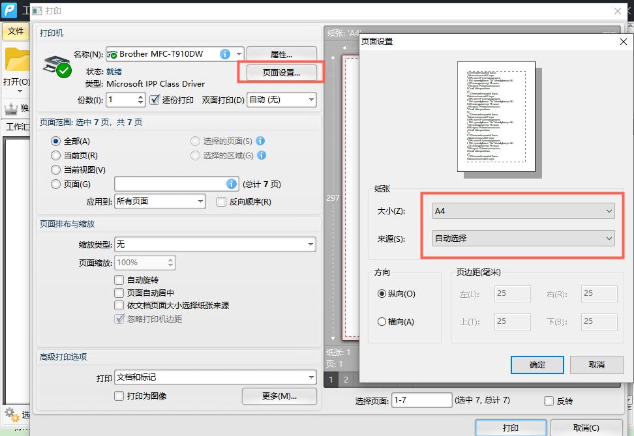Screen dimensions: 634x436
Task: Click the info icon in the 页面 input row
Action: (232, 184)
